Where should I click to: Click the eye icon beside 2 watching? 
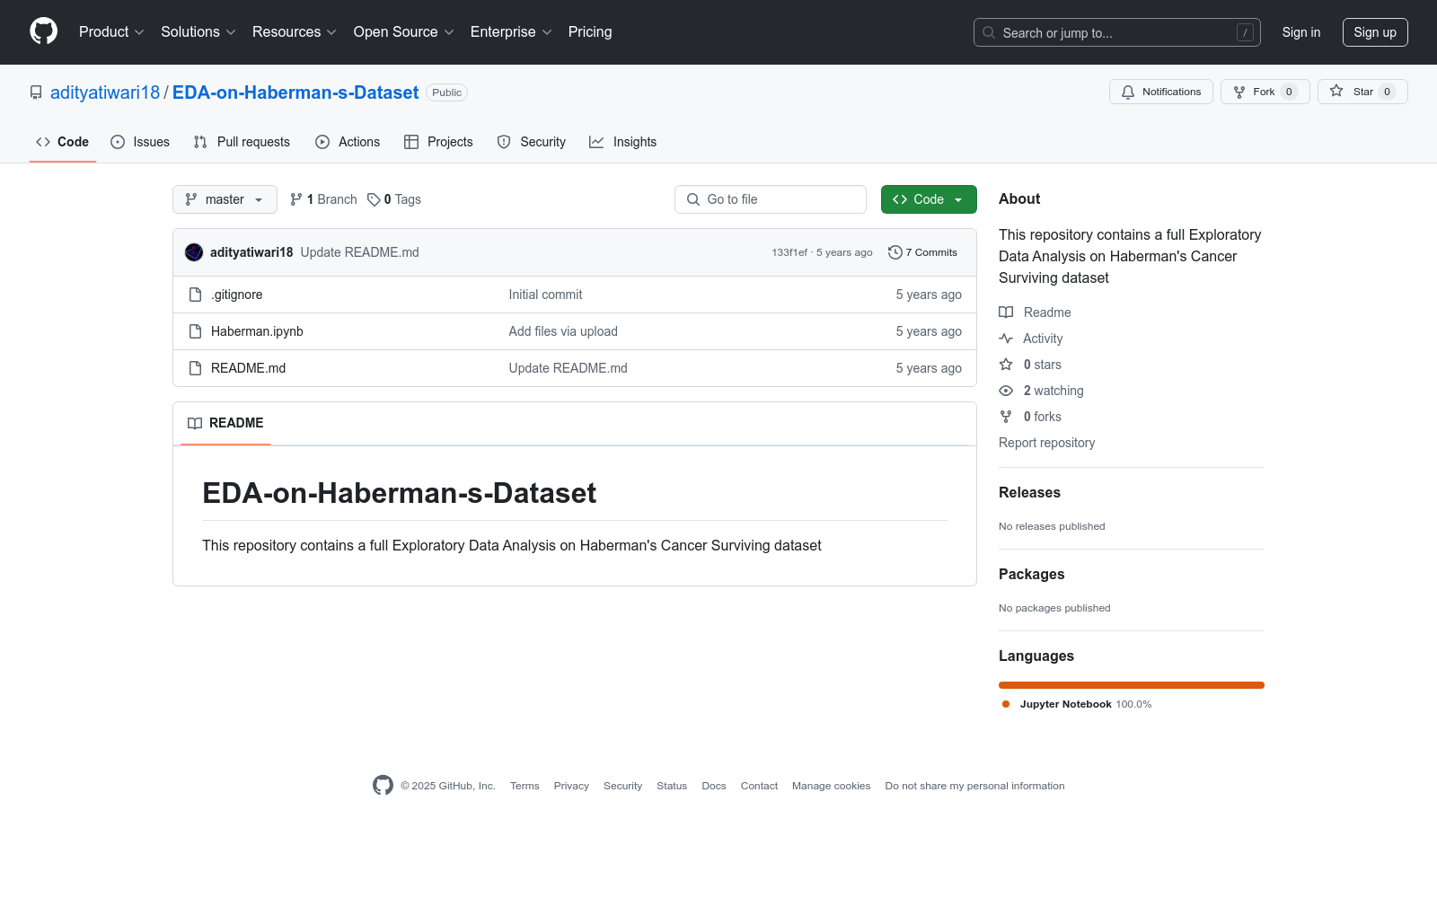click(x=1006, y=391)
